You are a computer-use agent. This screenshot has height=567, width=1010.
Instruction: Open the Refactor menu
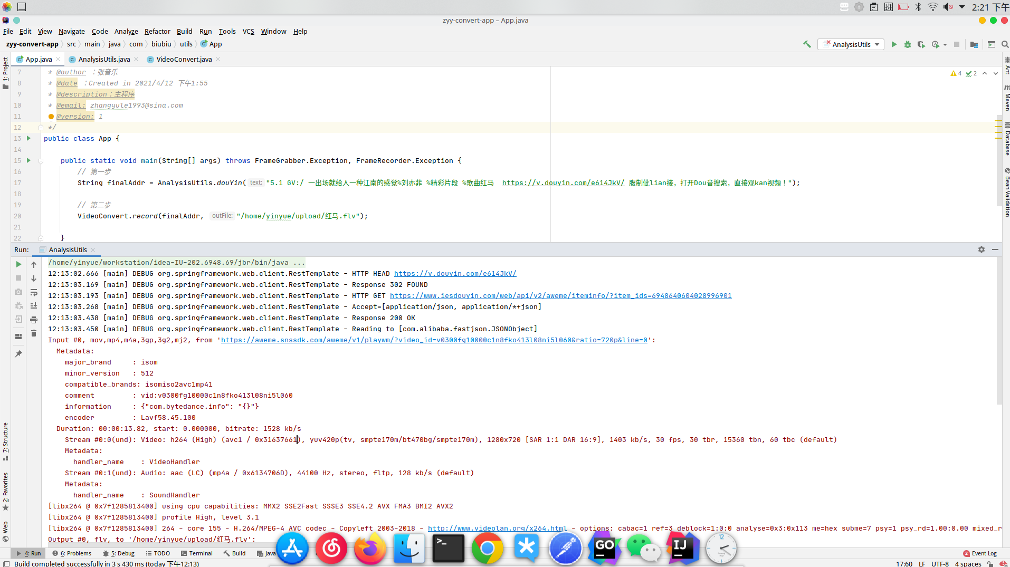click(x=157, y=31)
